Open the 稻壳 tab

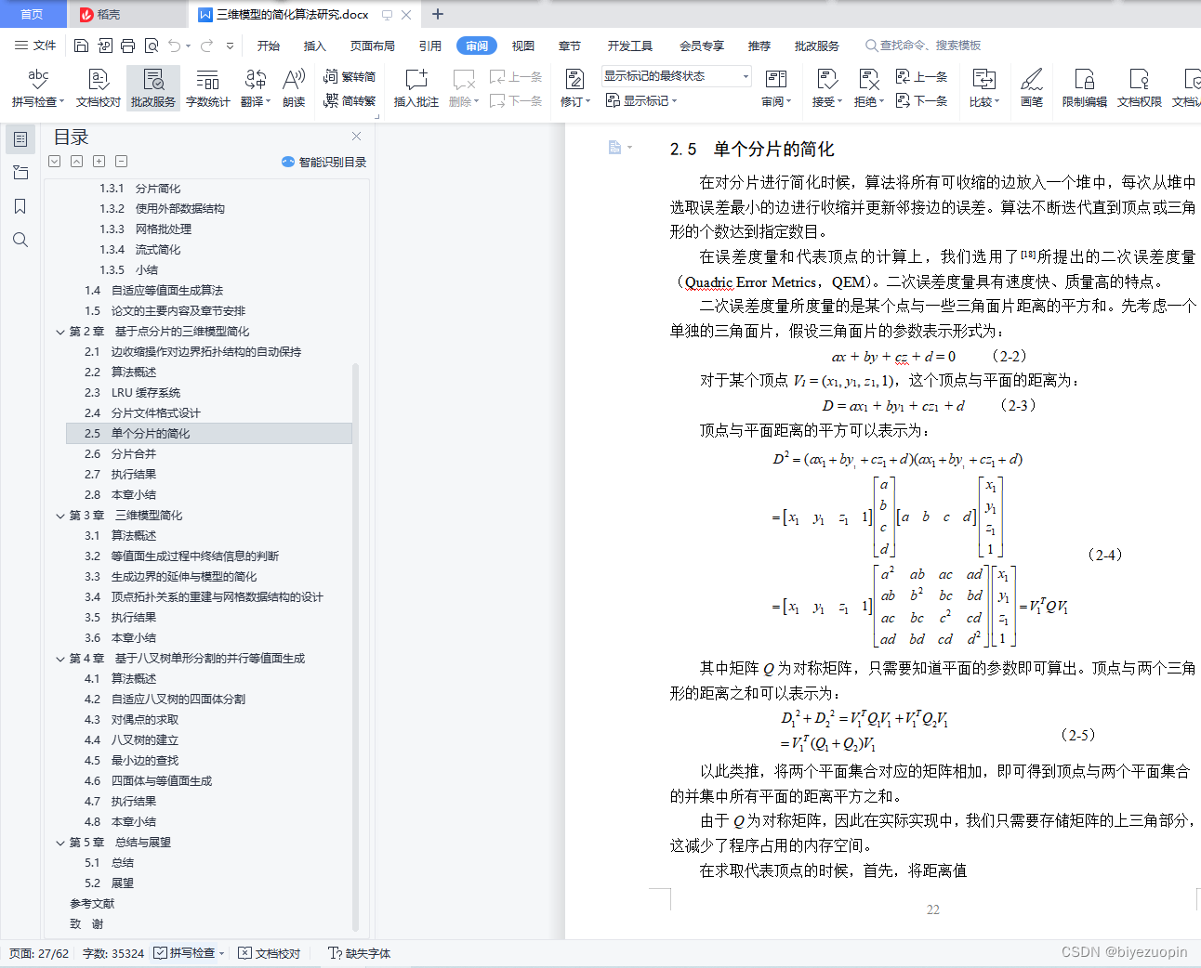coord(126,14)
